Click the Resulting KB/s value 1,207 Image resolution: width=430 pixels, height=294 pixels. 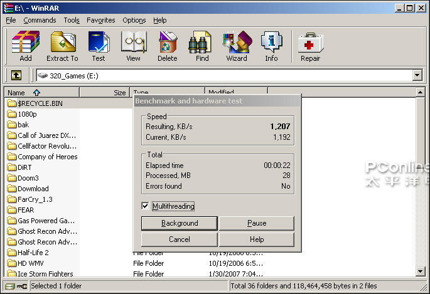point(280,127)
